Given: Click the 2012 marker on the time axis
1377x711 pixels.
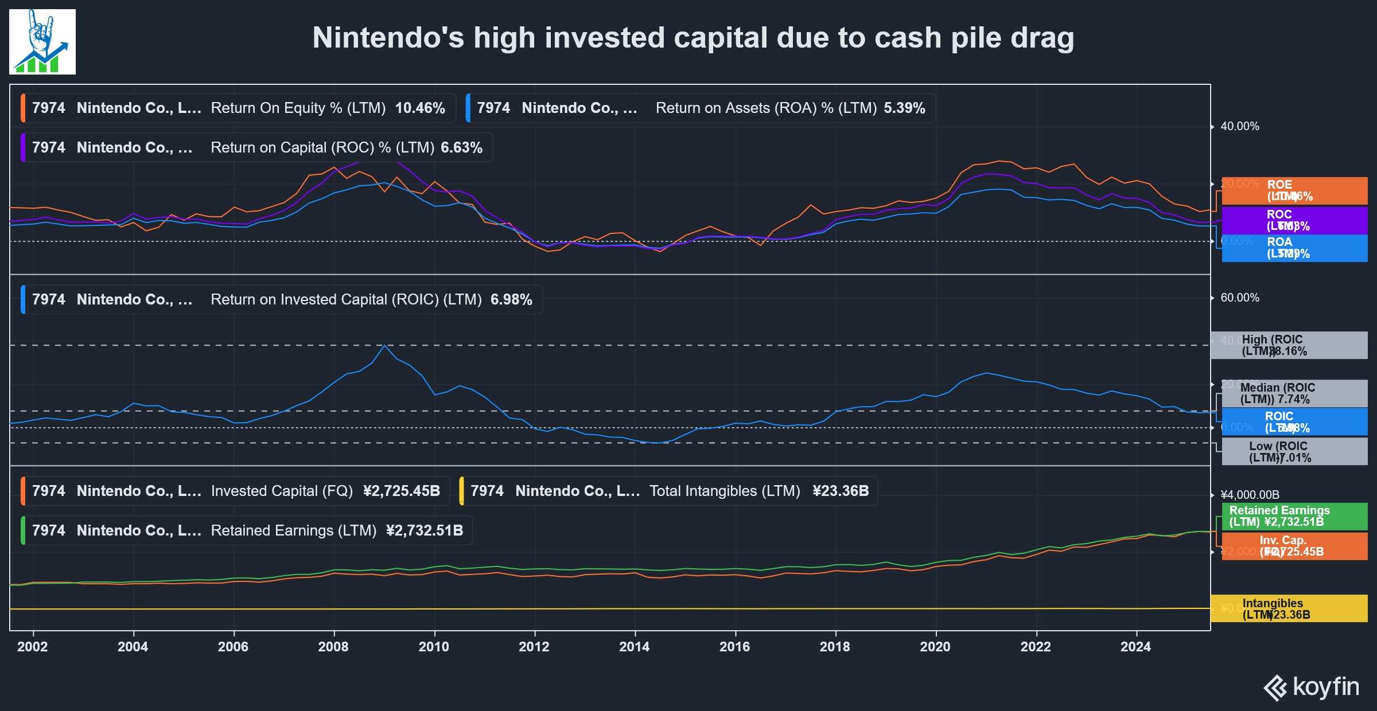Looking at the screenshot, I should click(534, 647).
